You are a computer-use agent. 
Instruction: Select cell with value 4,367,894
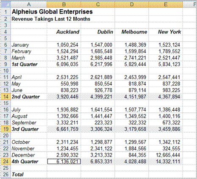point(166,97)
